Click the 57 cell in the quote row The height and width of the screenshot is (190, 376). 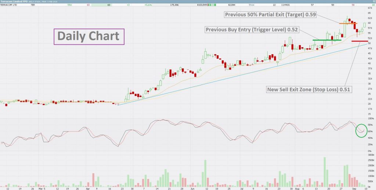[x=312, y=5]
